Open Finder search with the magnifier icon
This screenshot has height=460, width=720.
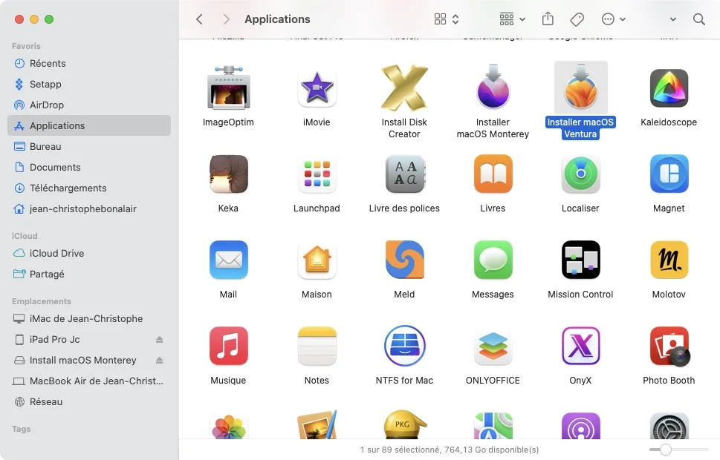coord(698,19)
